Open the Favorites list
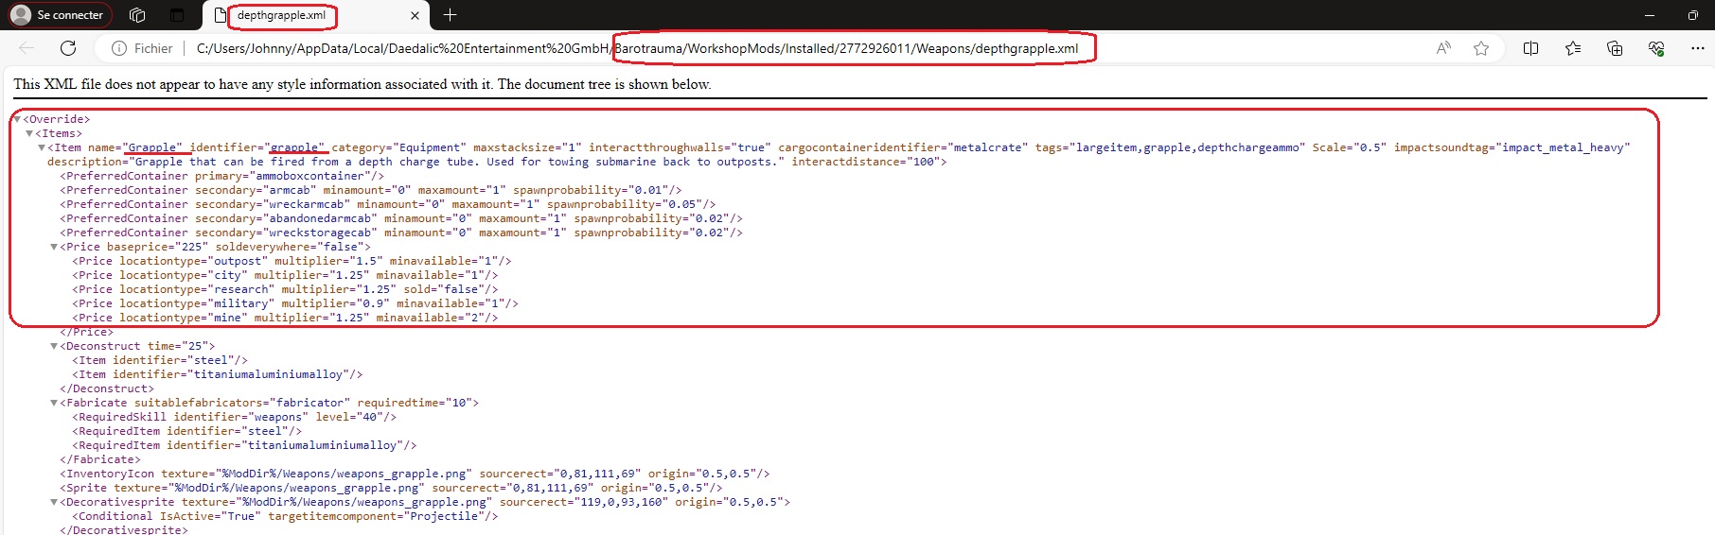Screen dimensions: 1715x535 click(1573, 48)
